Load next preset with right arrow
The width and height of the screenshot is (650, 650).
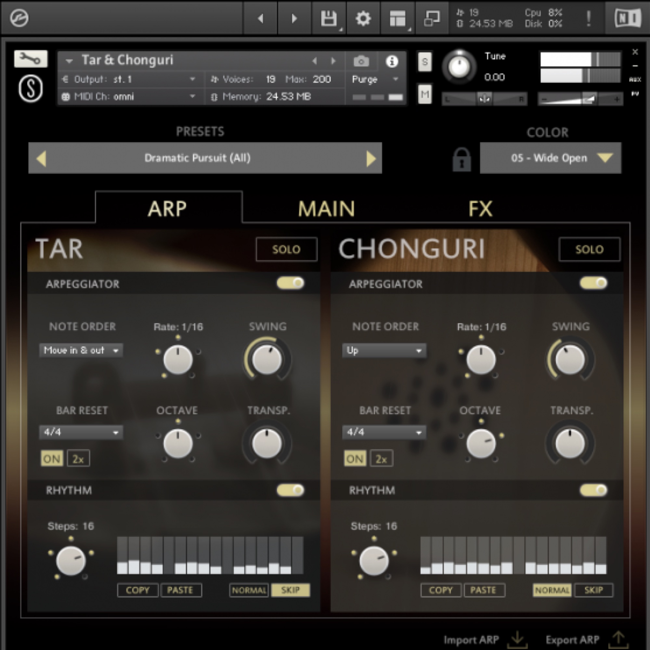click(x=370, y=158)
